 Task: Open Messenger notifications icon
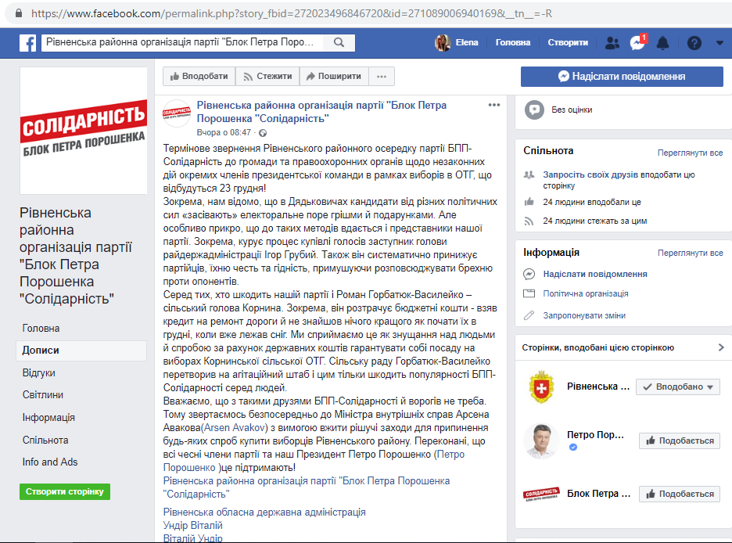637,42
